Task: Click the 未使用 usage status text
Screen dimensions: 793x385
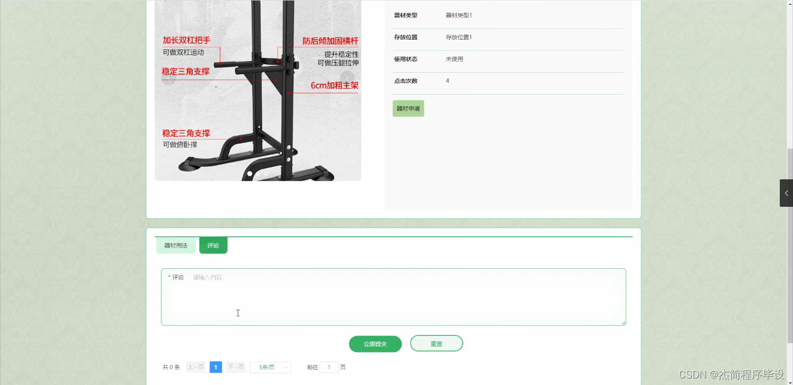Action: point(454,59)
